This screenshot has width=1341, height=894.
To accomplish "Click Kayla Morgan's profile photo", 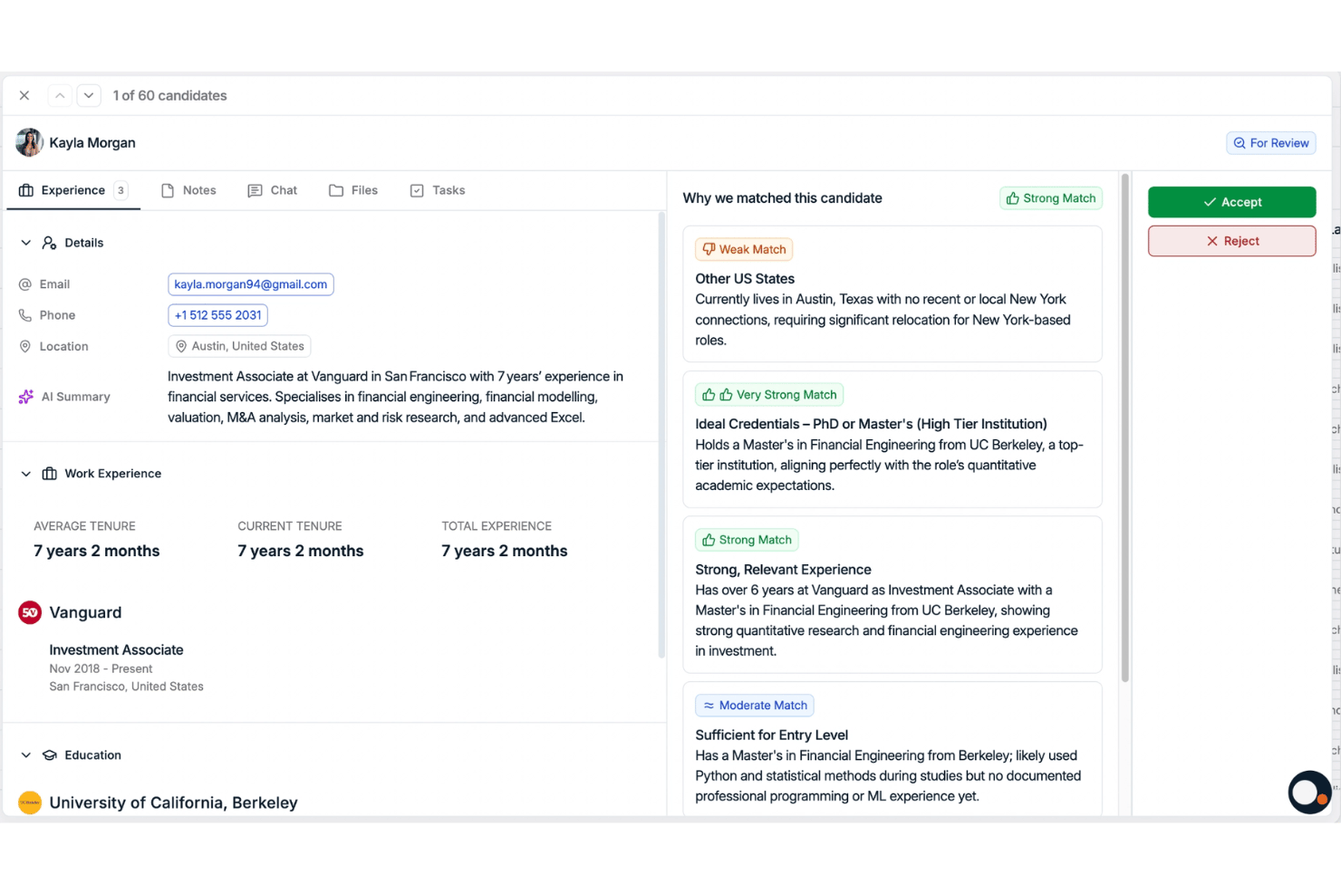I will (29, 142).
